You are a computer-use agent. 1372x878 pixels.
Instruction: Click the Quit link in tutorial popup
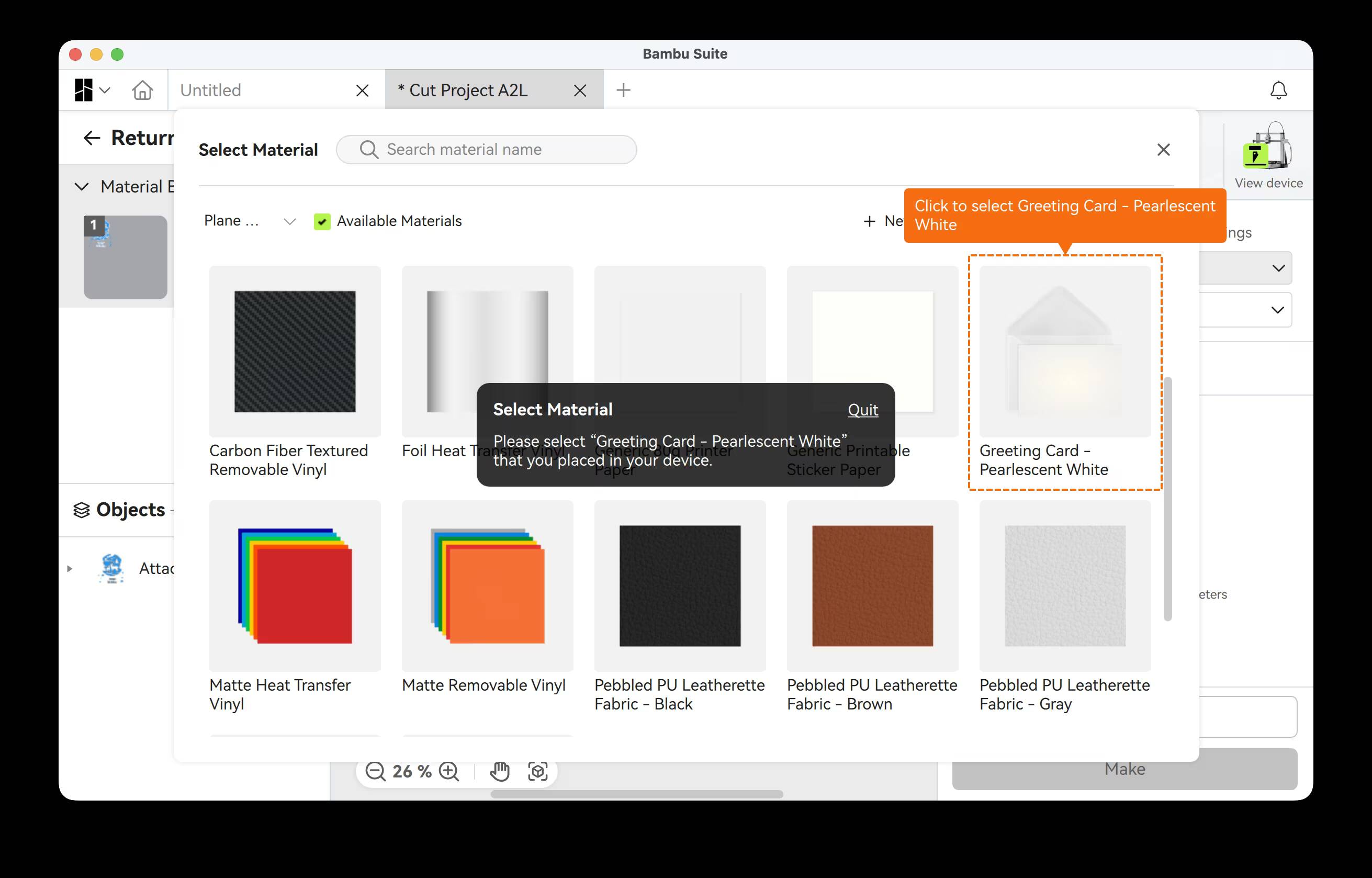coord(862,409)
